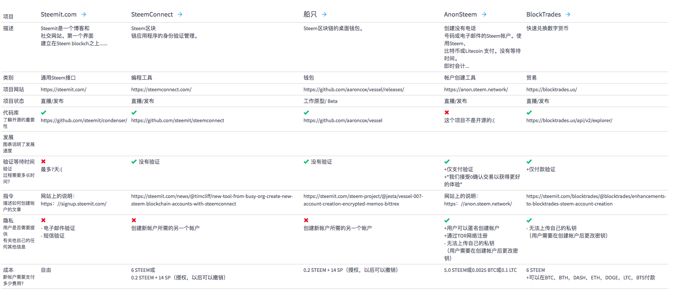The width and height of the screenshot is (673, 293).
Task: Click the 贸易 category cell
Action: (532, 78)
